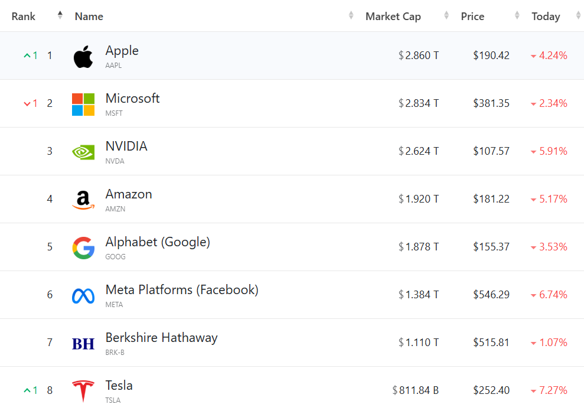The height and width of the screenshot is (414, 584).
Task: Click Meta's 6.74% daily change value
Action: (553, 295)
